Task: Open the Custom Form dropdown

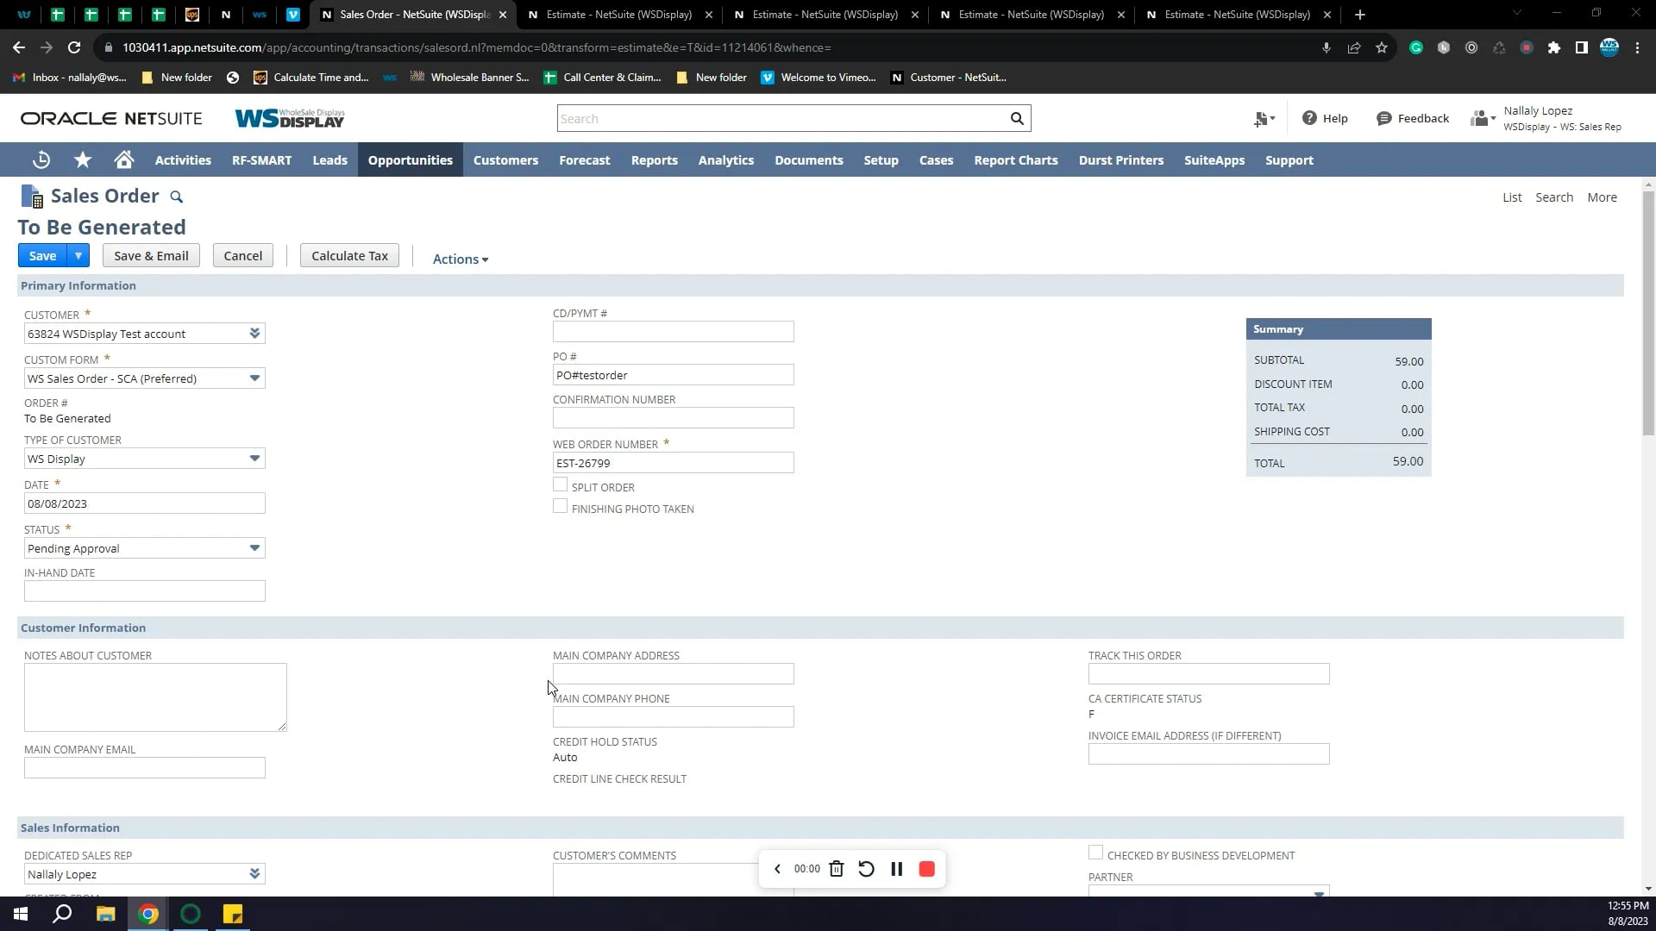Action: pos(254,378)
